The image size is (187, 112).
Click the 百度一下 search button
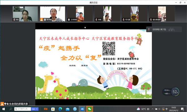pyautogui.click(x=35, y=109)
